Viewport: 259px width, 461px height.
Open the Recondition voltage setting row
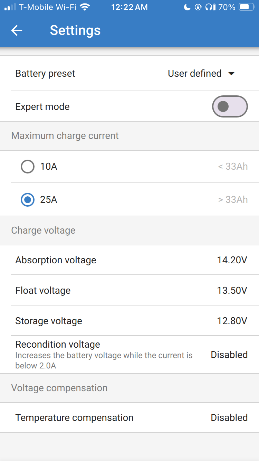coord(104,355)
